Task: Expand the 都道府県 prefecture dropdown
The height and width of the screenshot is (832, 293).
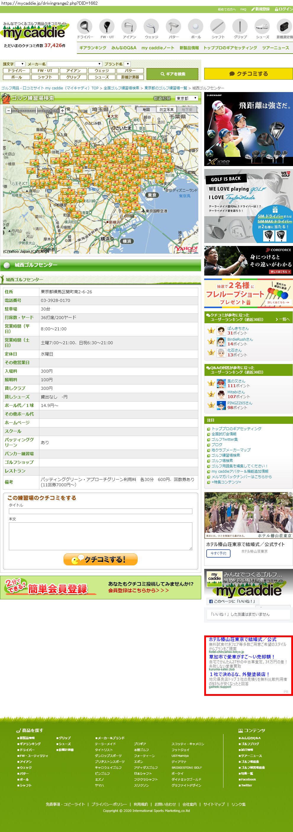Action: pyautogui.click(x=186, y=98)
